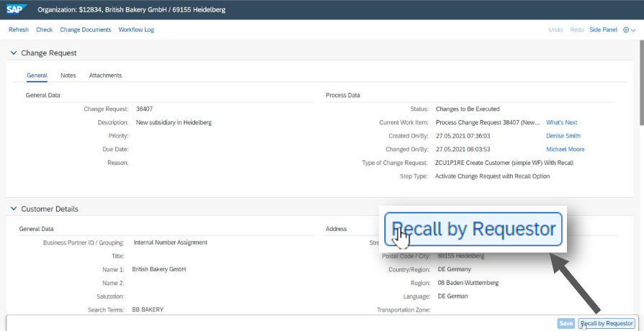
Task: Click postal code 69155 Heidelberg value
Action: point(461,256)
